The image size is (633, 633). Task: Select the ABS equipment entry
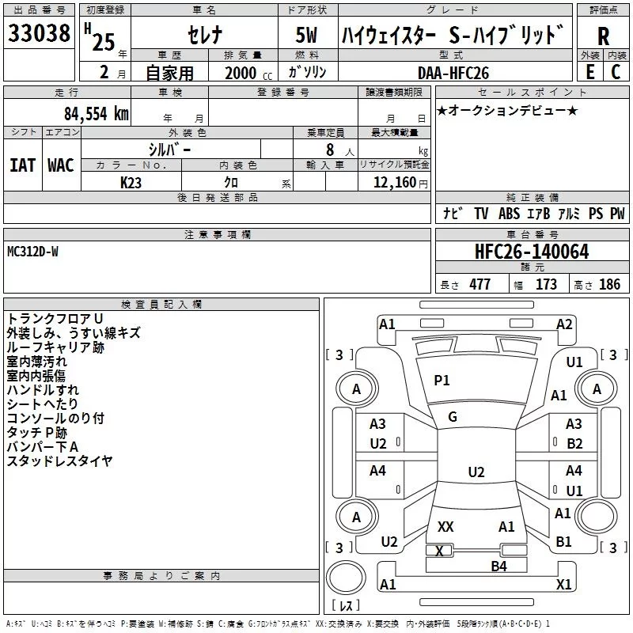[509, 213]
